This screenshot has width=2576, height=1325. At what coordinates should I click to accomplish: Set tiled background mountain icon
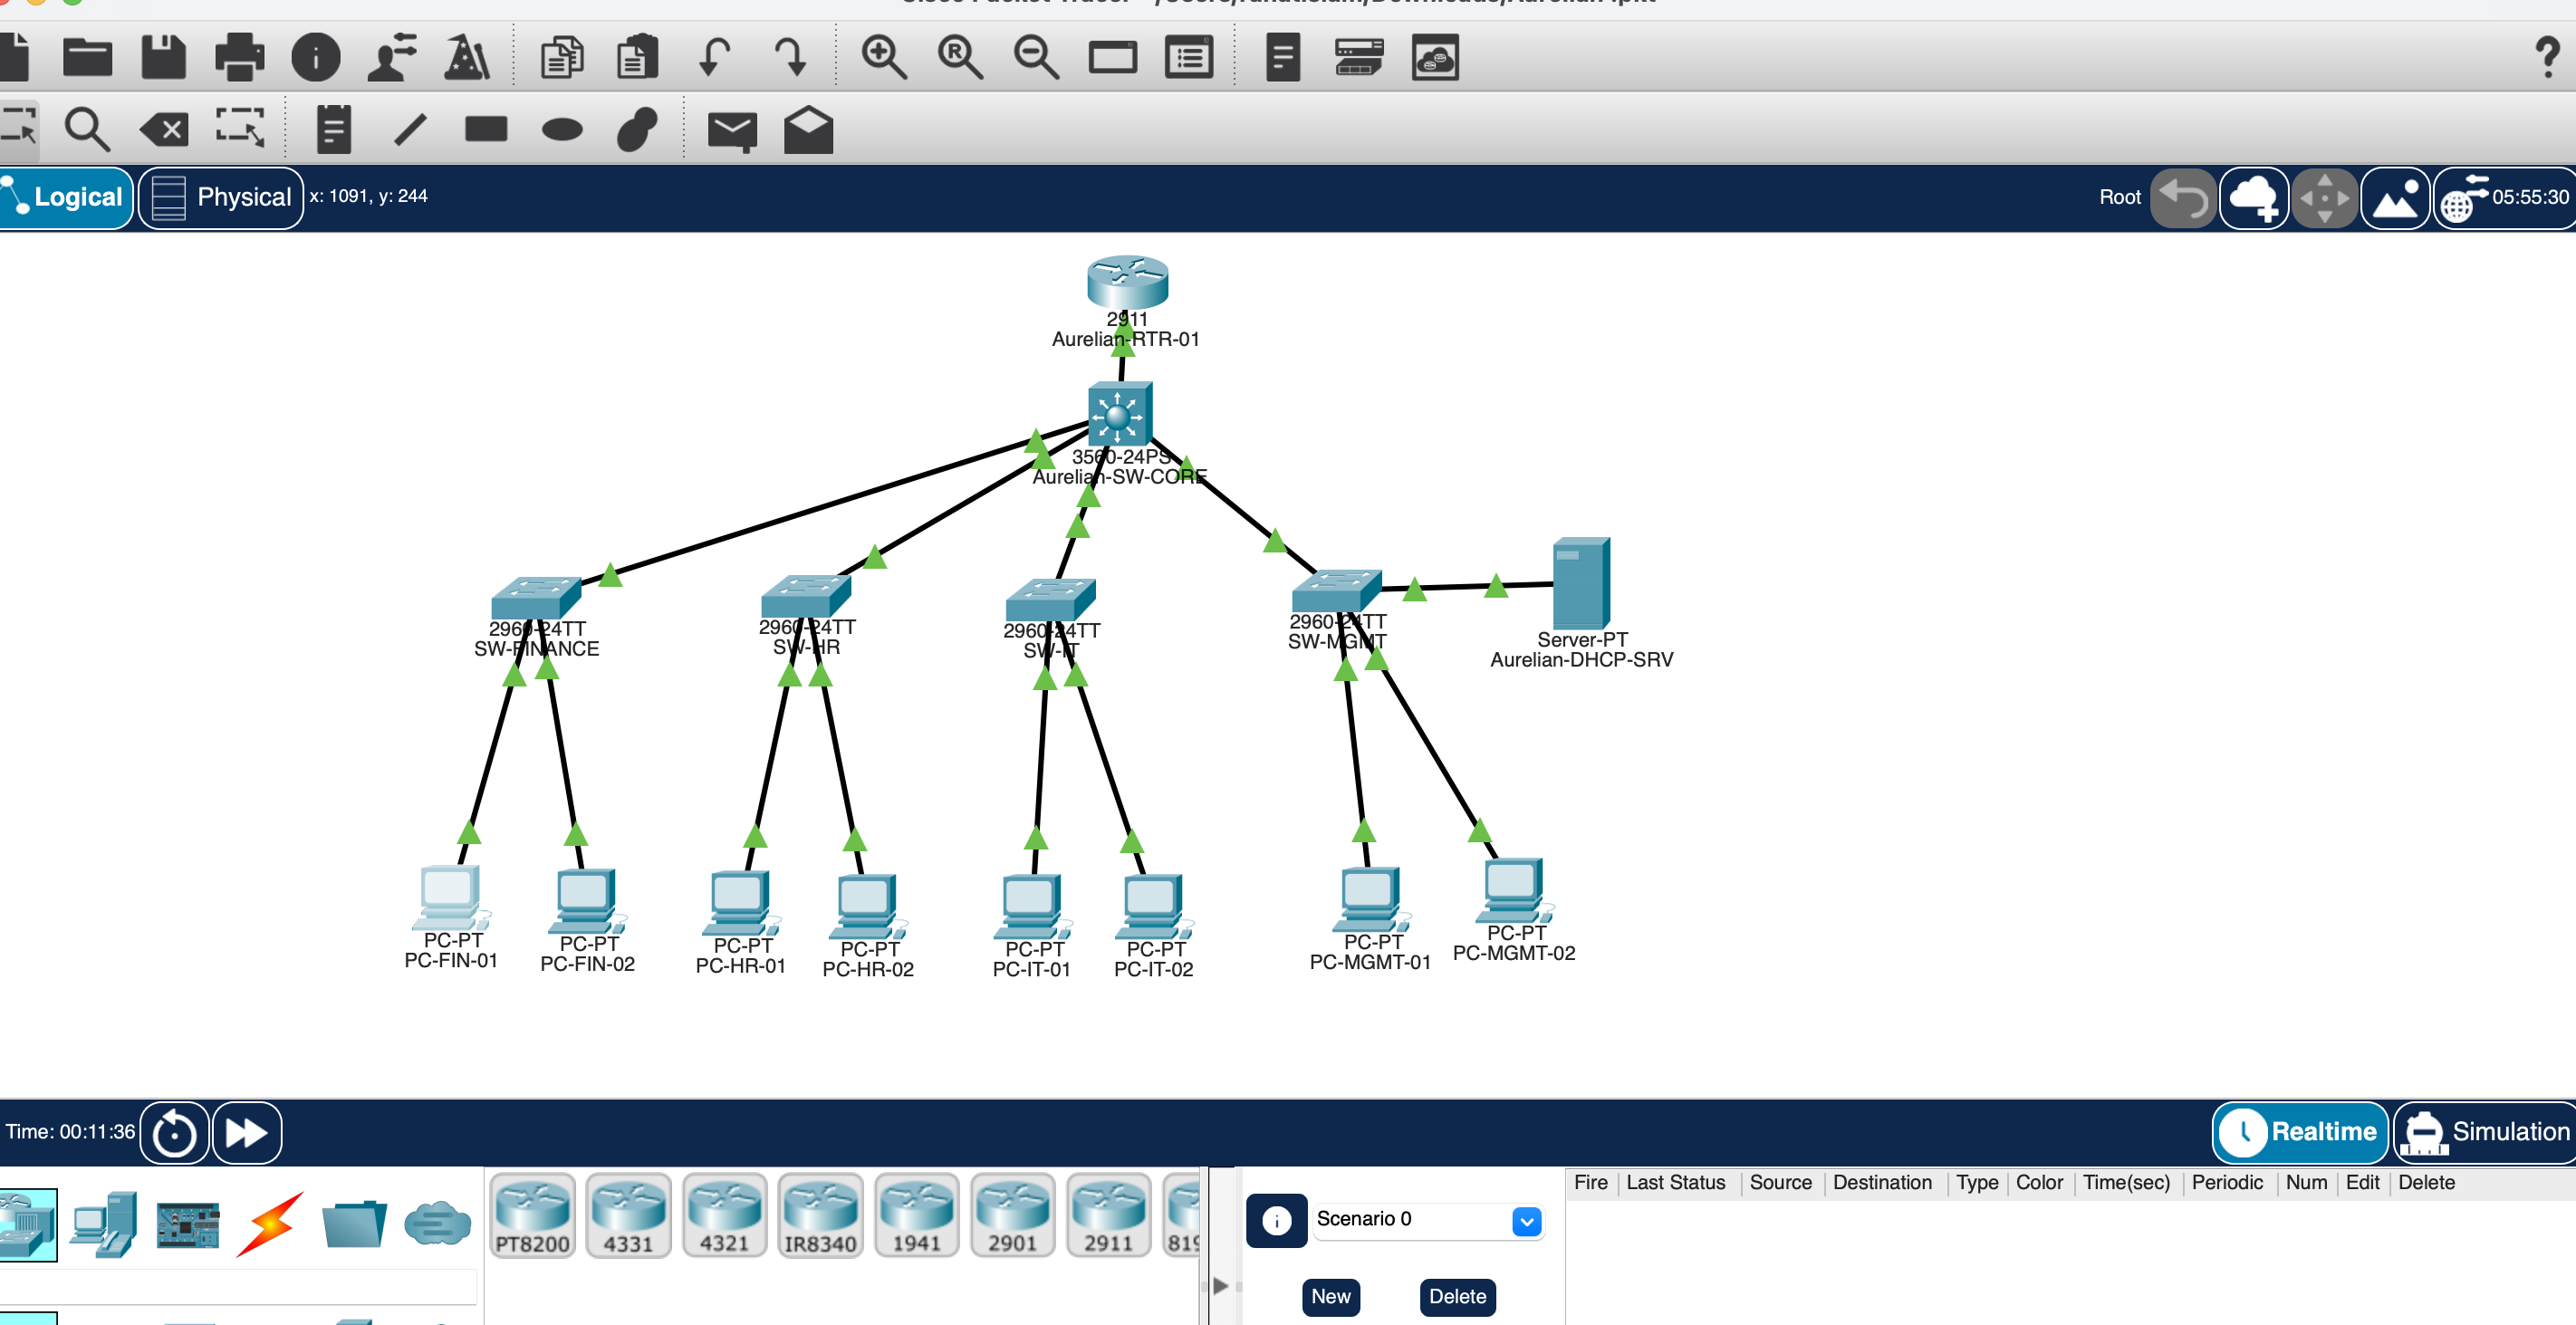pos(2395,197)
